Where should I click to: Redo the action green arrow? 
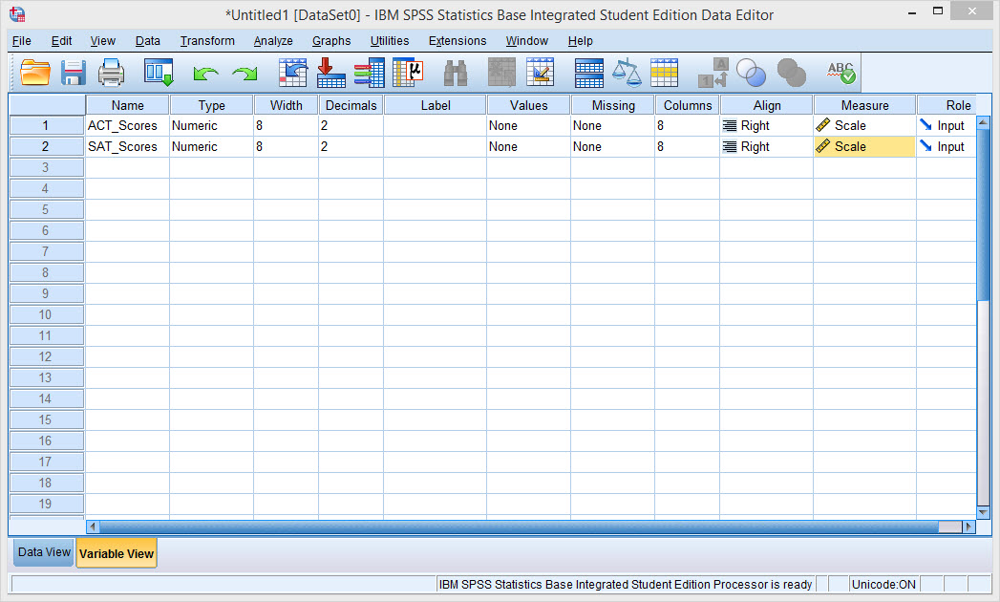point(245,74)
